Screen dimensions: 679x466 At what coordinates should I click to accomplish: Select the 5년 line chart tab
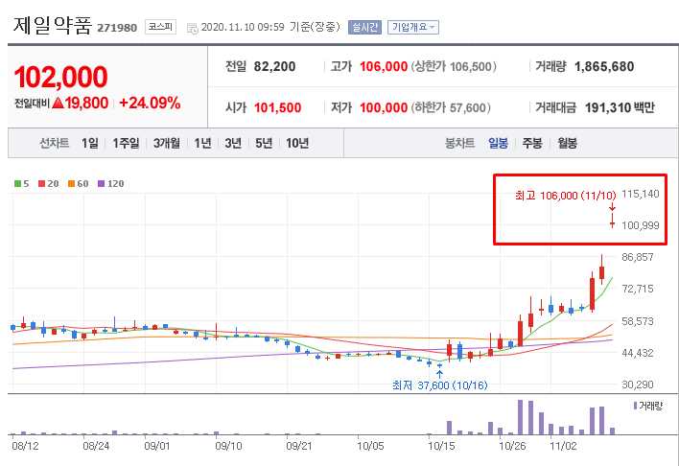click(264, 143)
